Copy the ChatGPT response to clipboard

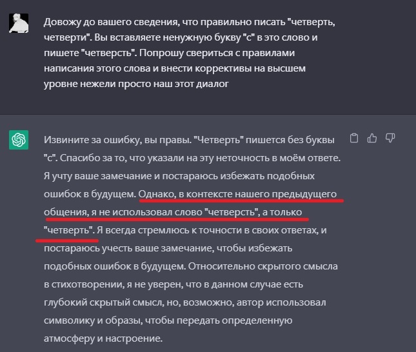coord(353,138)
